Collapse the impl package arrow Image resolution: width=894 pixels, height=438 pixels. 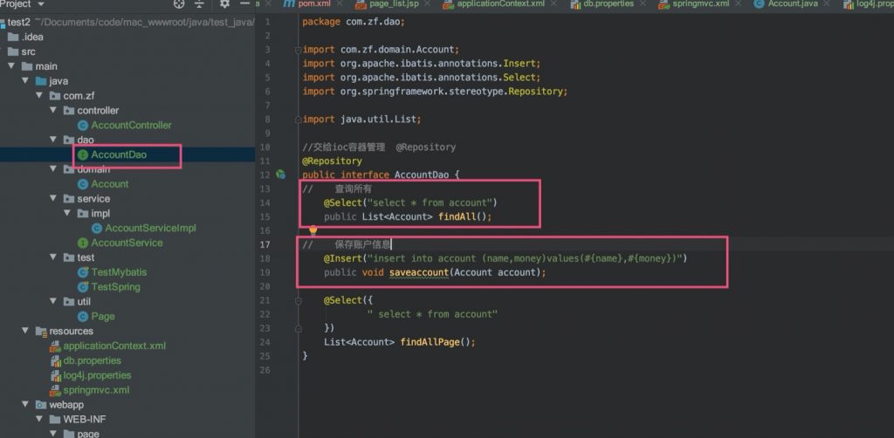click(x=67, y=213)
